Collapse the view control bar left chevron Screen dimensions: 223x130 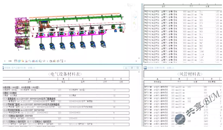click(65, 61)
